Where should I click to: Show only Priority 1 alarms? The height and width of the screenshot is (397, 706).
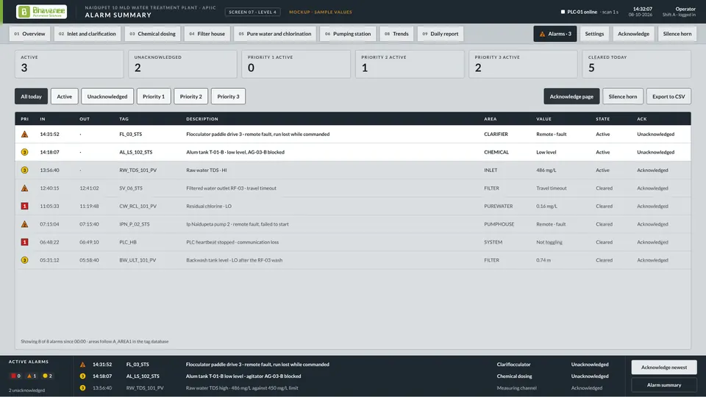click(154, 96)
